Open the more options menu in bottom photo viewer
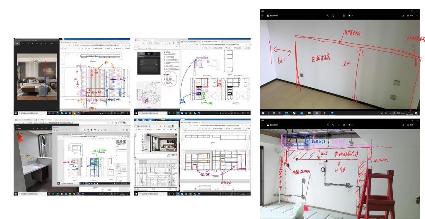Screen dimensions: 425x219 416,125
